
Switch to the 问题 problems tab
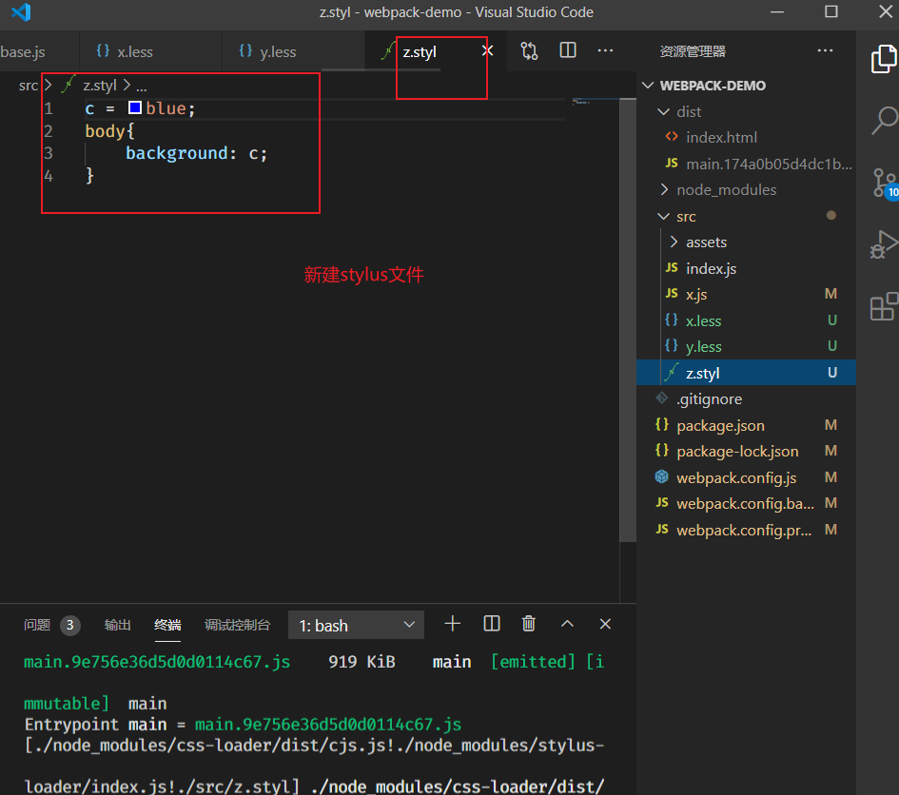pos(38,625)
